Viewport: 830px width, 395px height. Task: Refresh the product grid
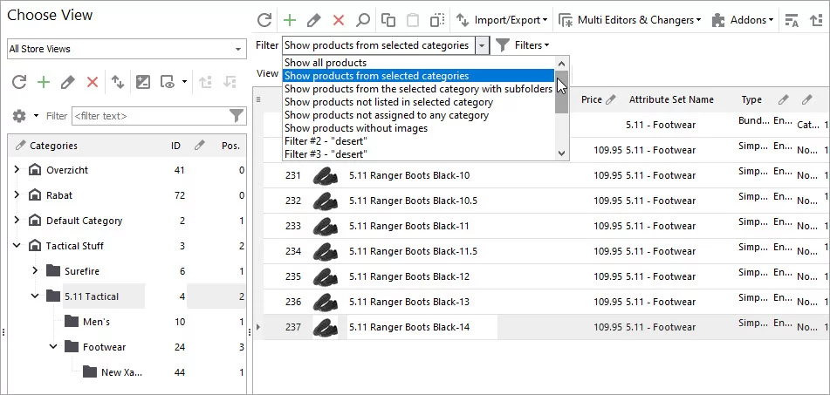(x=264, y=20)
